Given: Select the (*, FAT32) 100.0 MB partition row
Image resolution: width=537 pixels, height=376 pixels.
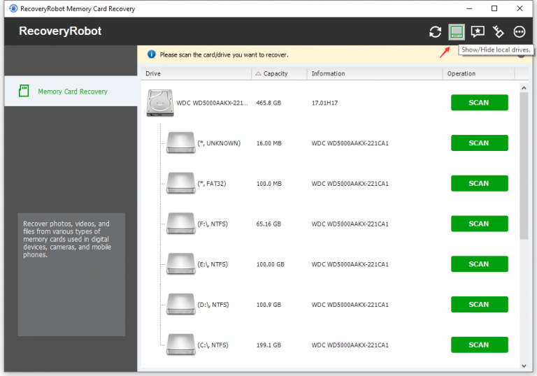Looking at the screenshot, I should point(328,184).
